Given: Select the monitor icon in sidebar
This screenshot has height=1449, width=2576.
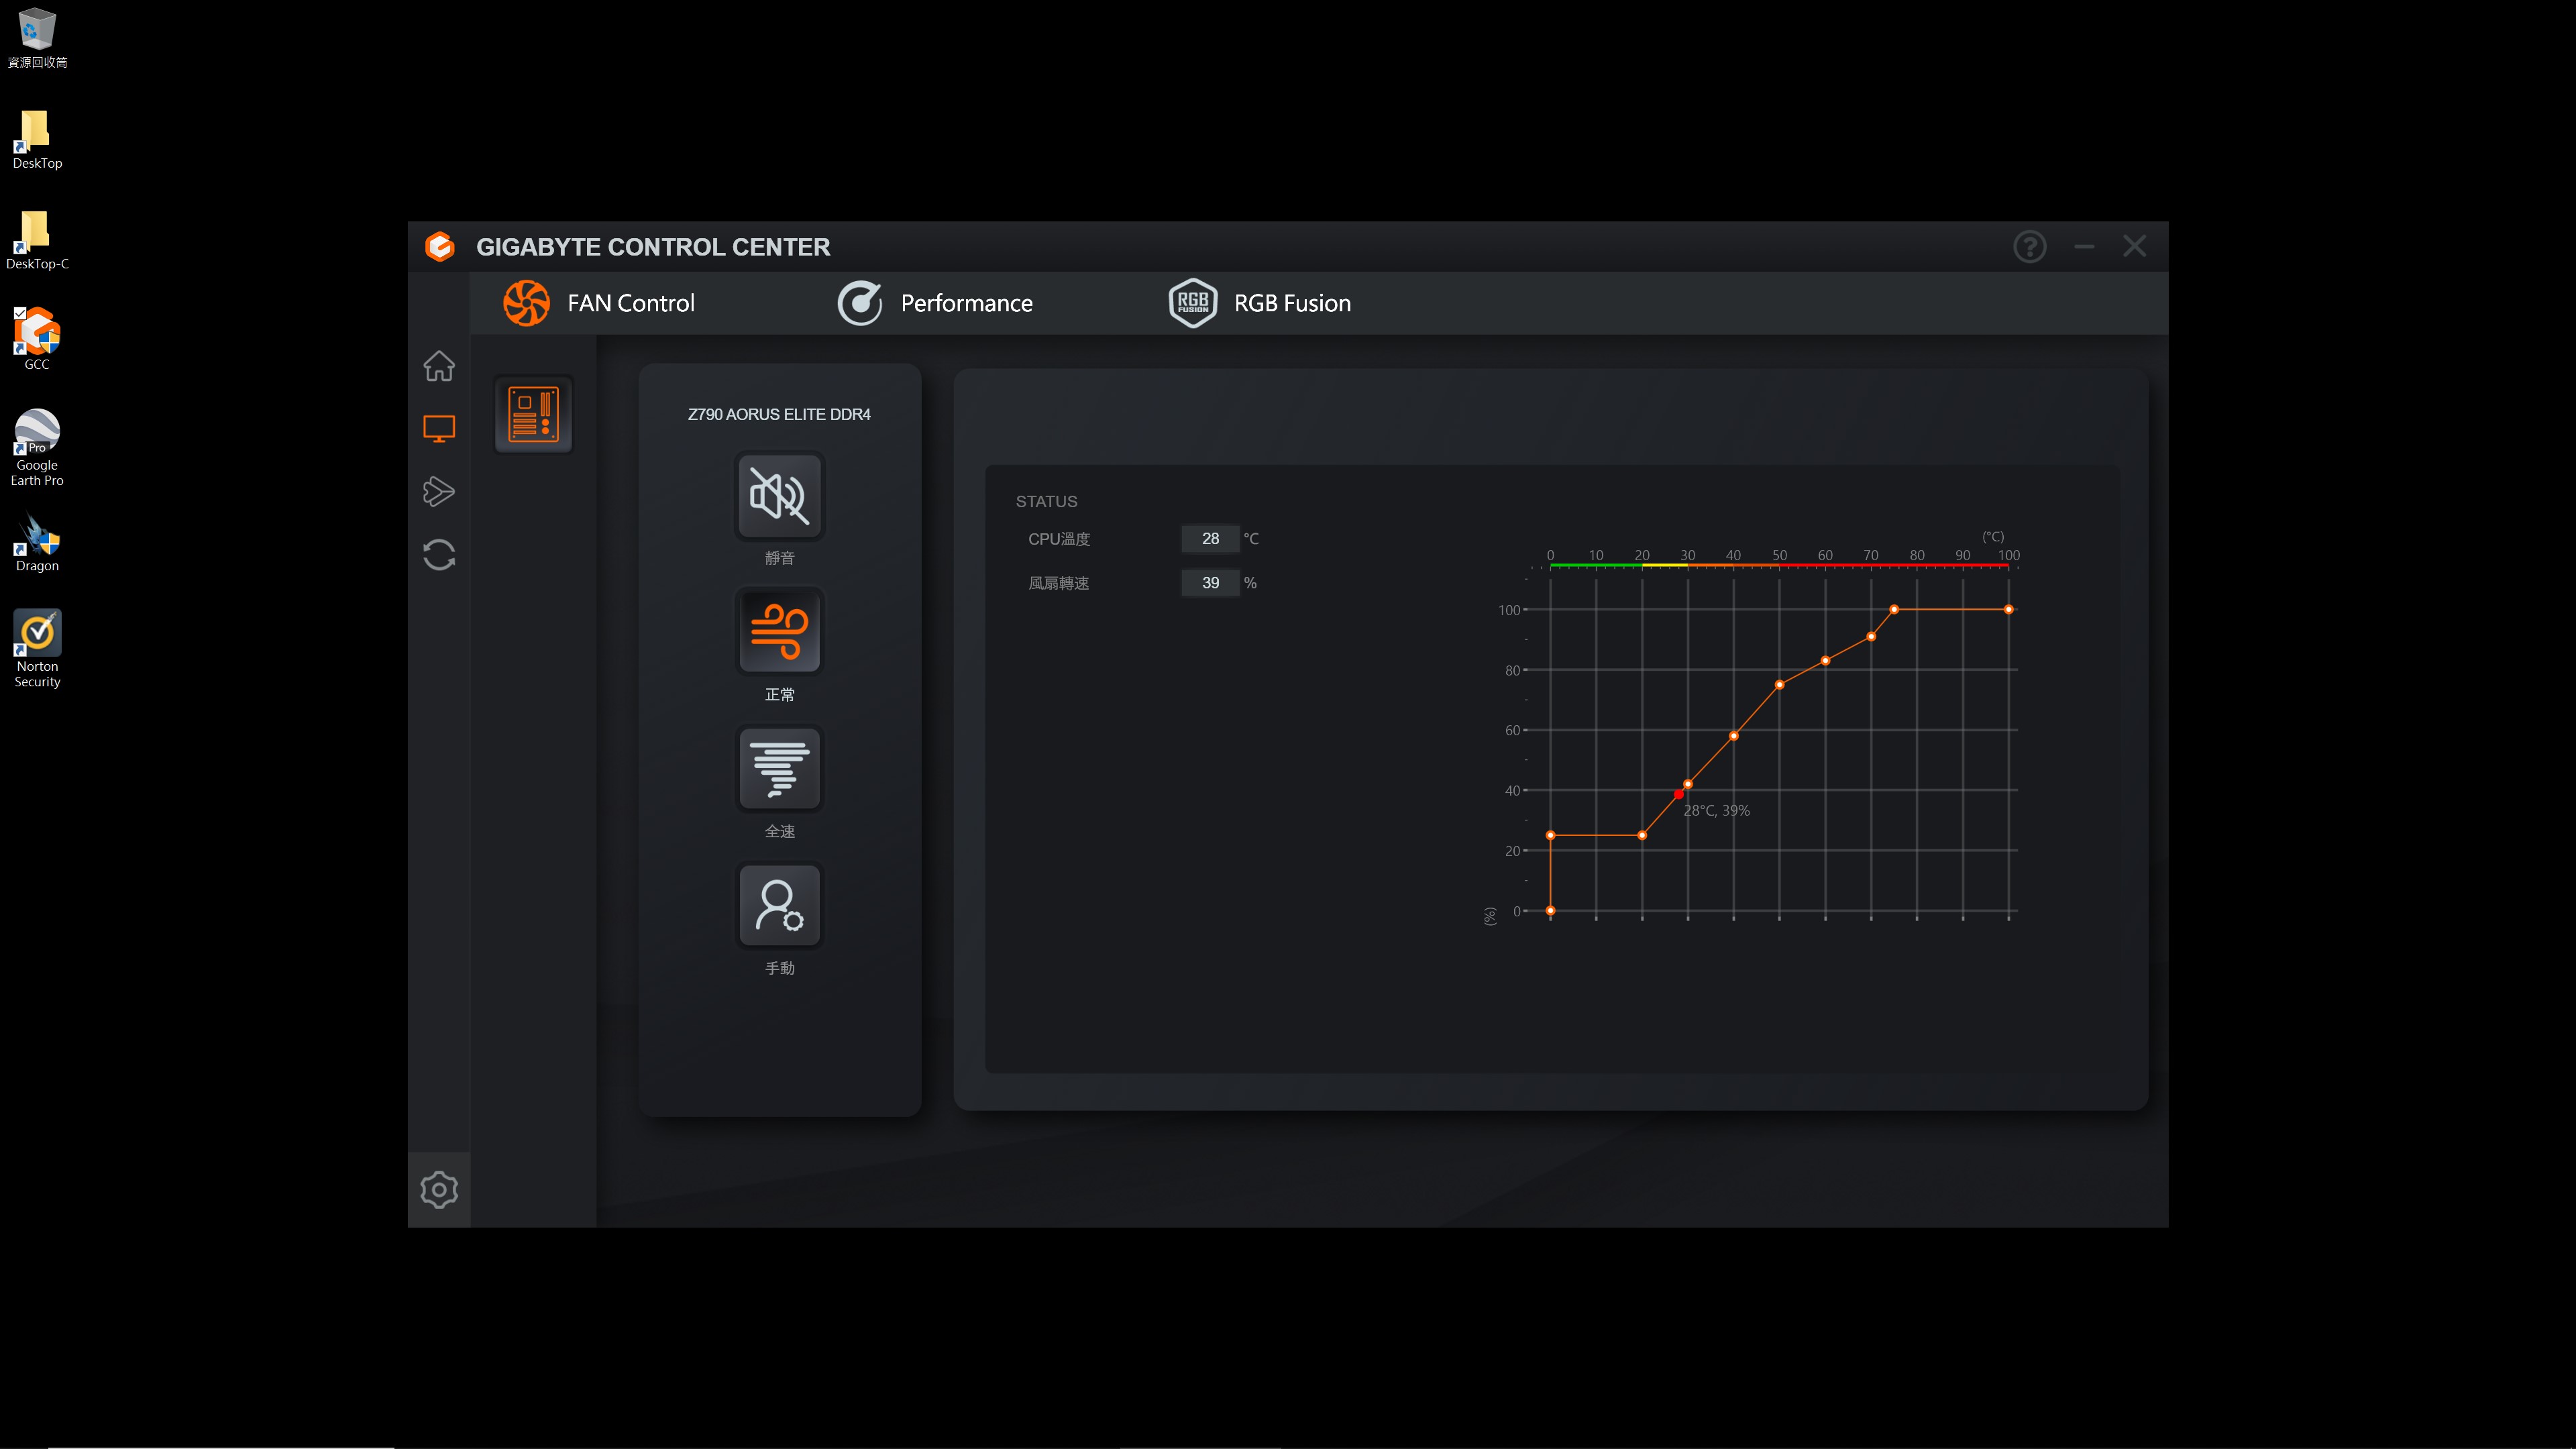Looking at the screenshot, I should (x=439, y=429).
